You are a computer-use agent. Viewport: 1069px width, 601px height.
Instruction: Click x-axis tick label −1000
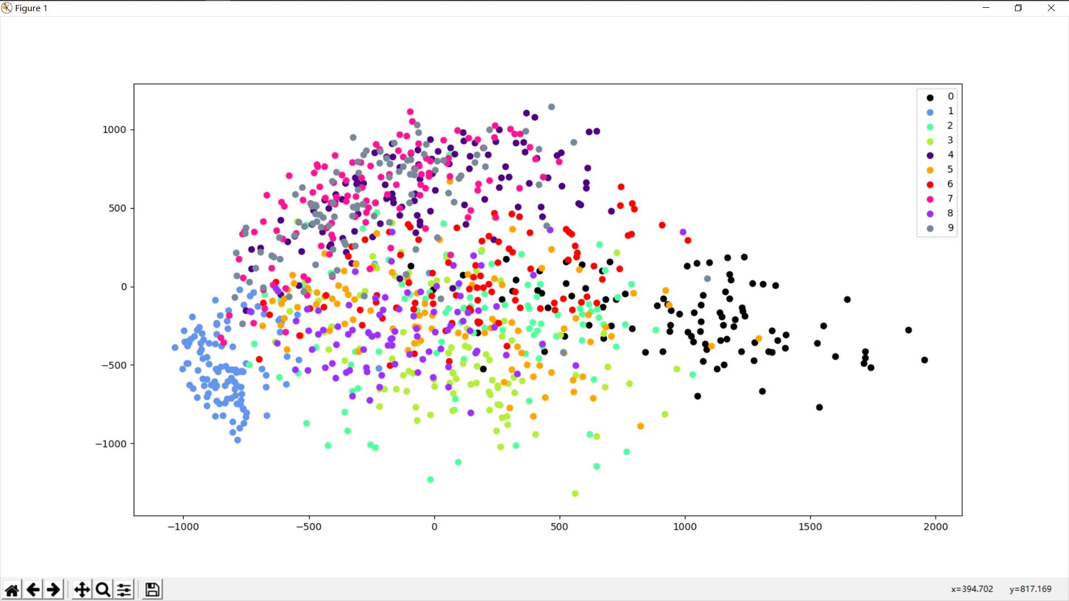[183, 526]
